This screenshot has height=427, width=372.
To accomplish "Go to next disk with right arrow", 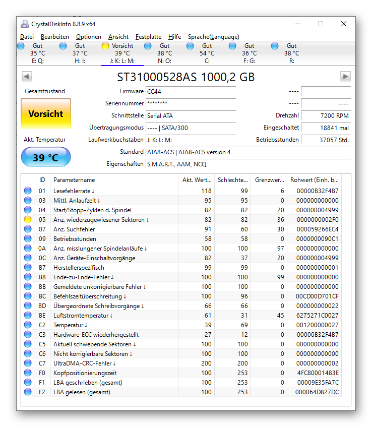I will click(x=345, y=76).
